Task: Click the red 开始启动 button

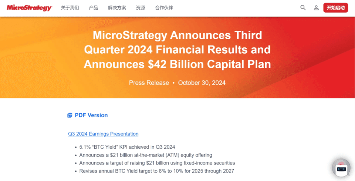Action: click(x=335, y=8)
